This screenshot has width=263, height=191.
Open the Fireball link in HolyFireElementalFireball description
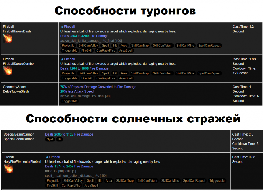pyautogui.click(x=54, y=157)
